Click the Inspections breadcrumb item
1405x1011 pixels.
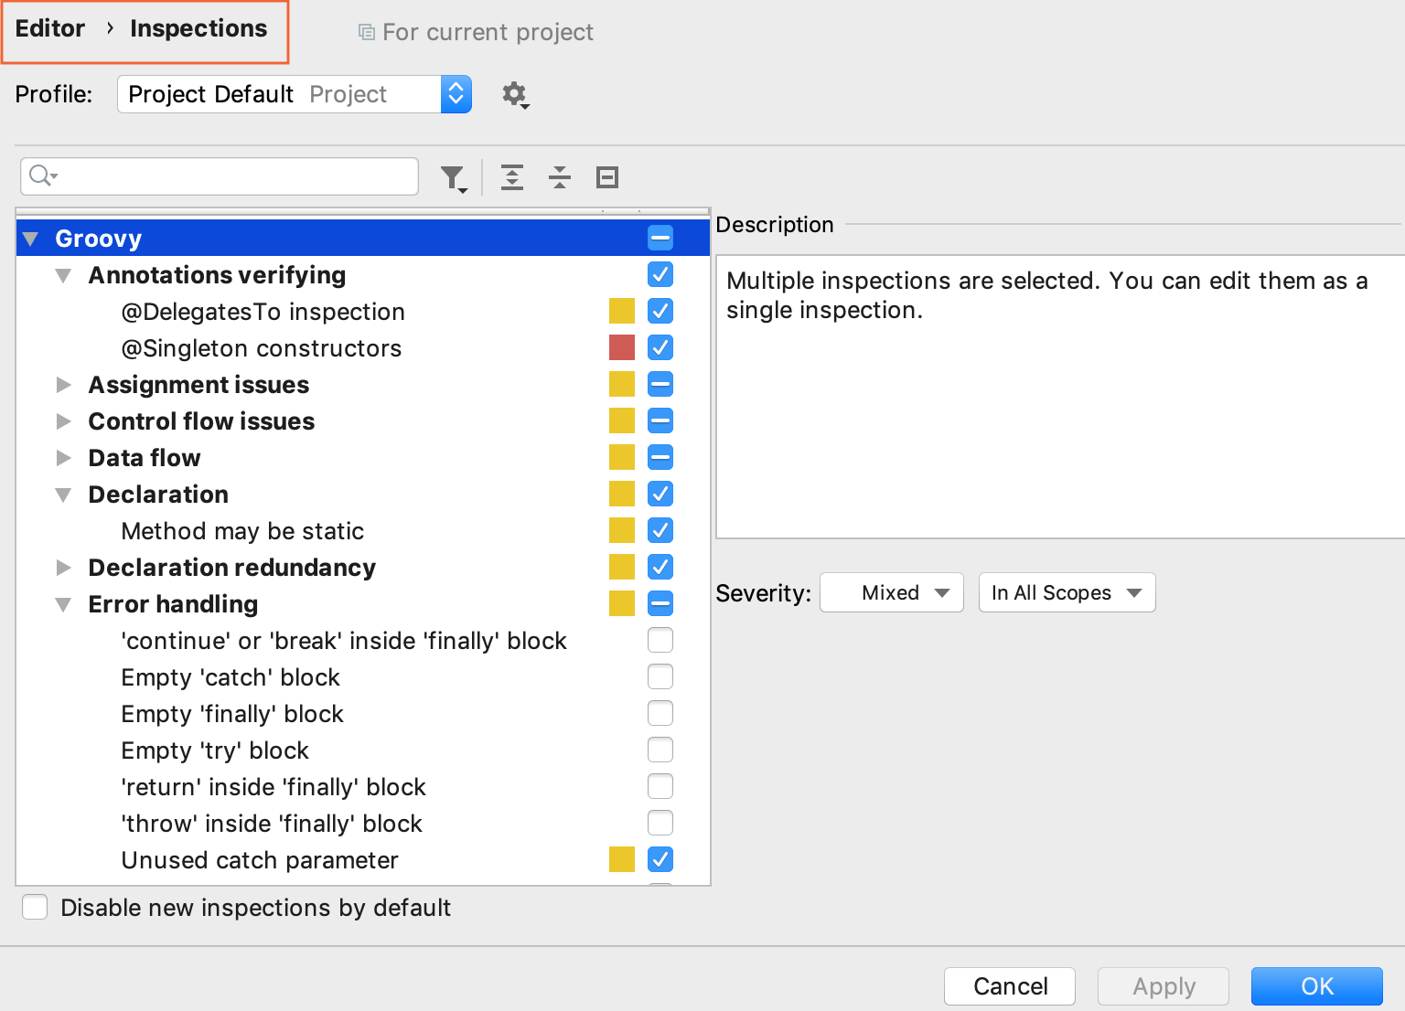pyautogui.click(x=198, y=28)
